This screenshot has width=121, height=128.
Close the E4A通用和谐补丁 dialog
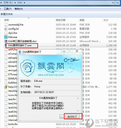[77, 51]
